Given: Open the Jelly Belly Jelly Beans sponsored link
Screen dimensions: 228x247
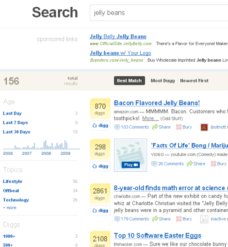Looking at the screenshot, I should (118, 36).
